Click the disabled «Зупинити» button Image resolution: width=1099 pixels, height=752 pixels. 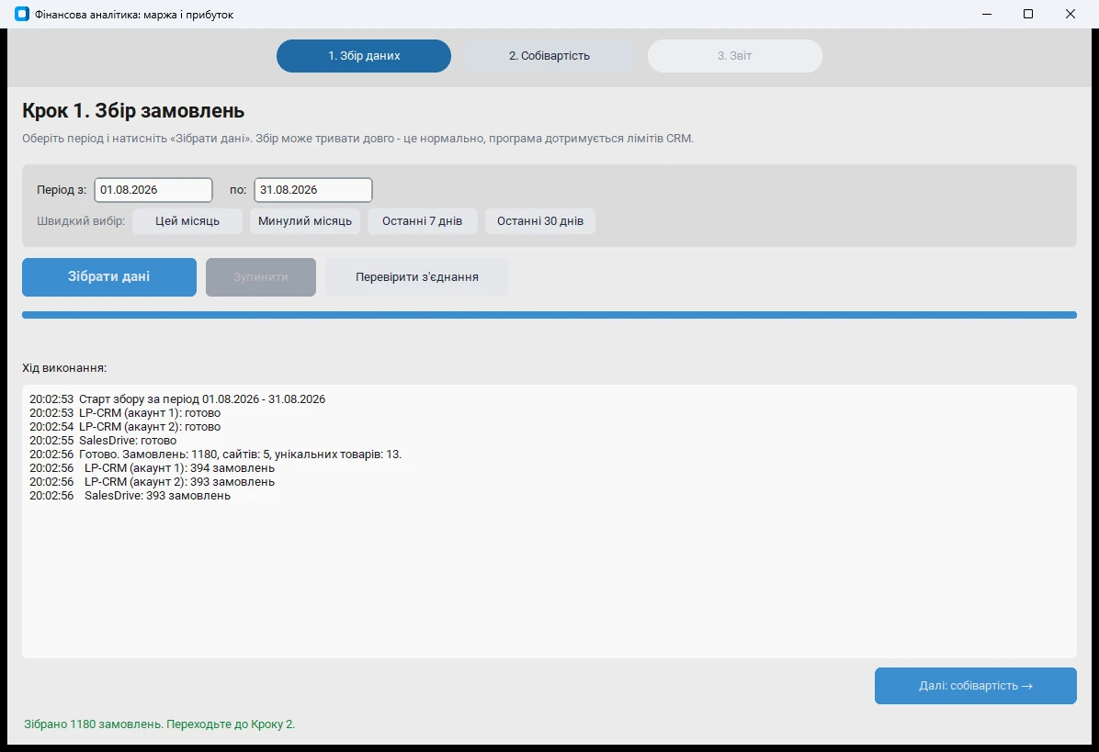point(261,277)
